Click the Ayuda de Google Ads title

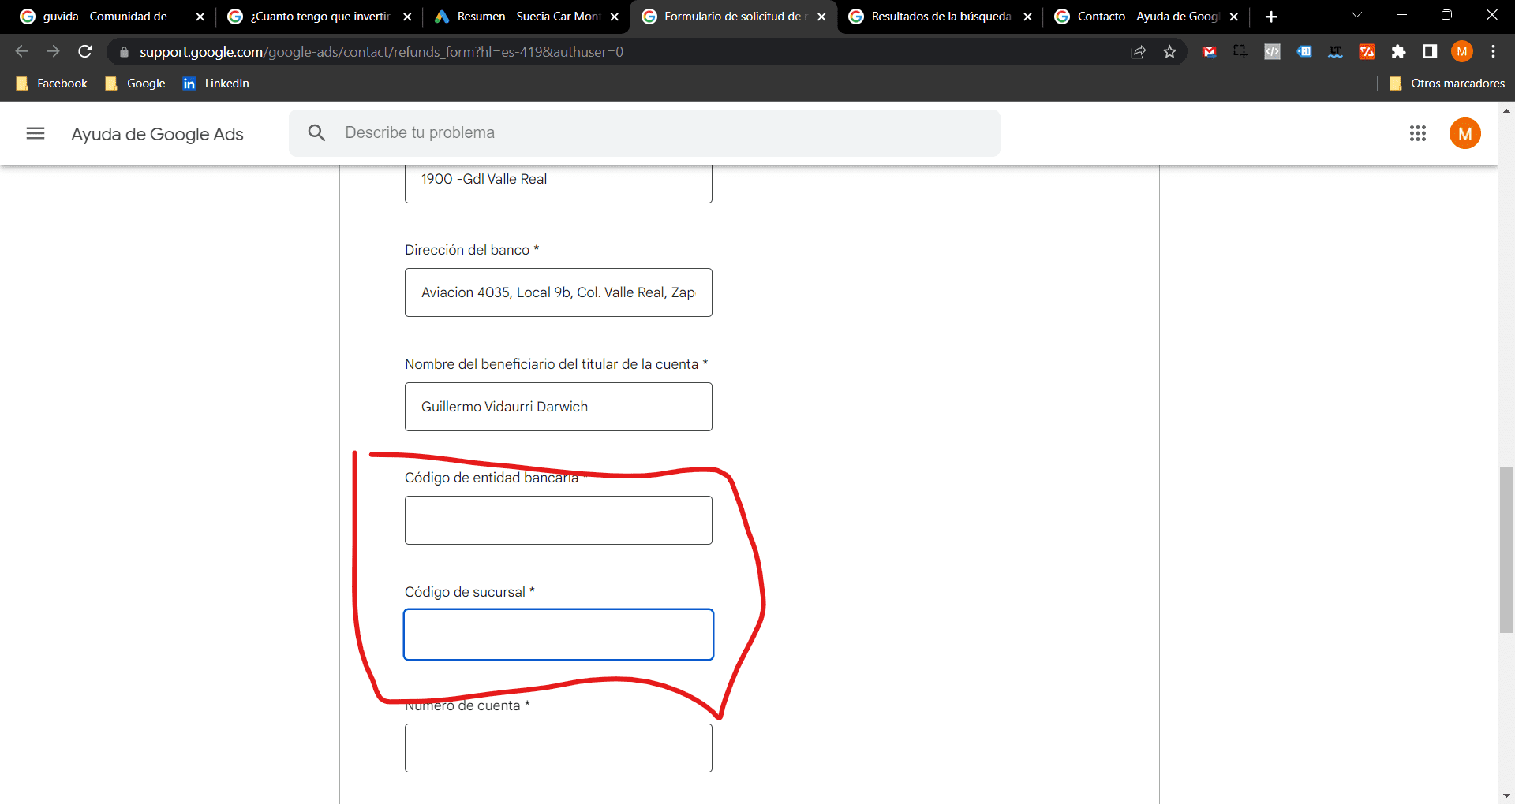157,134
